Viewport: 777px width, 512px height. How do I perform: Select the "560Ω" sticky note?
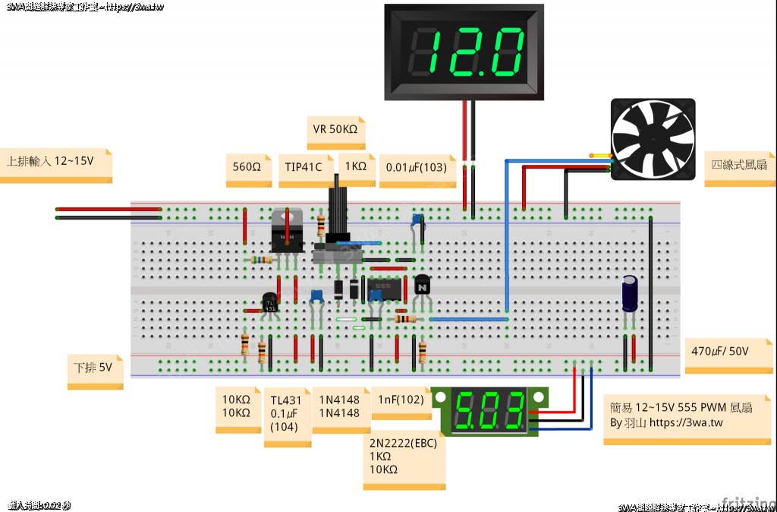point(249,168)
